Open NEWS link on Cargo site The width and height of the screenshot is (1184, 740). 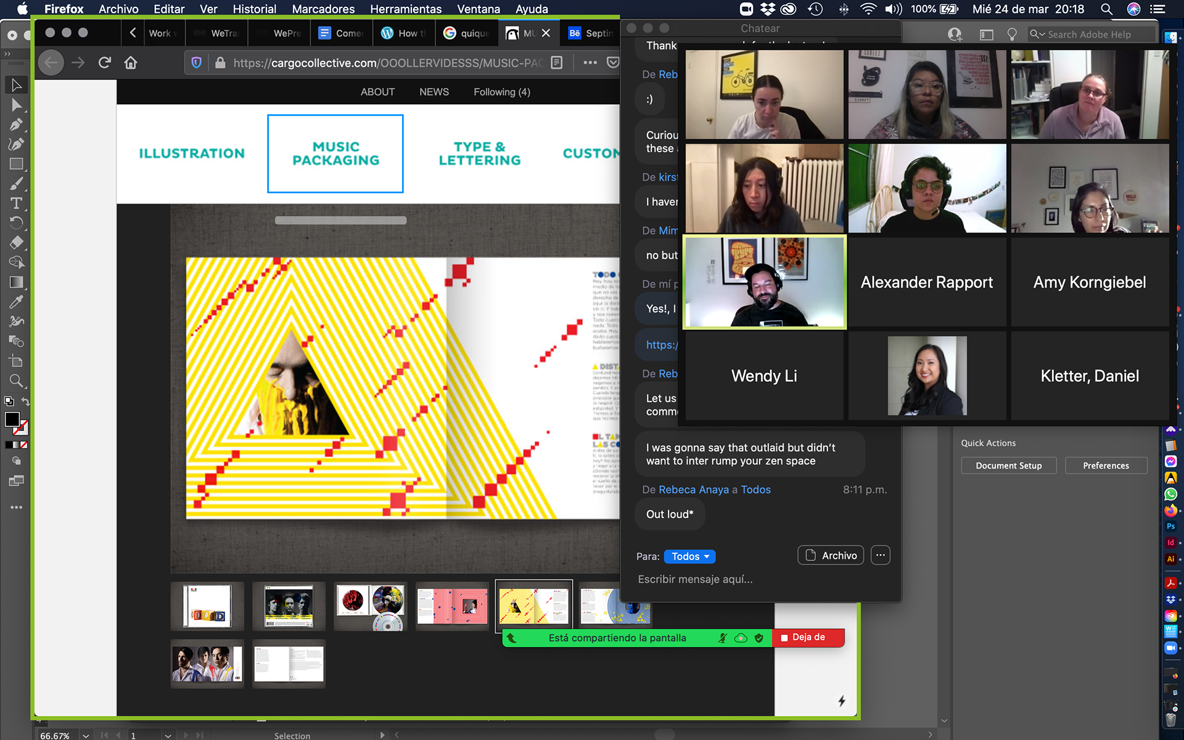click(x=434, y=92)
